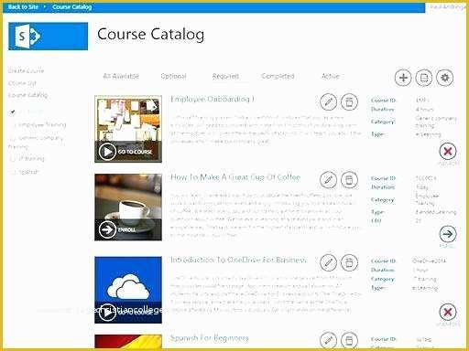The width and height of the screenshot is (469, 351).
Task: Click Enroll arrow on coffee thumbnail
Action: pyautogui.click(x=107, y=229)
